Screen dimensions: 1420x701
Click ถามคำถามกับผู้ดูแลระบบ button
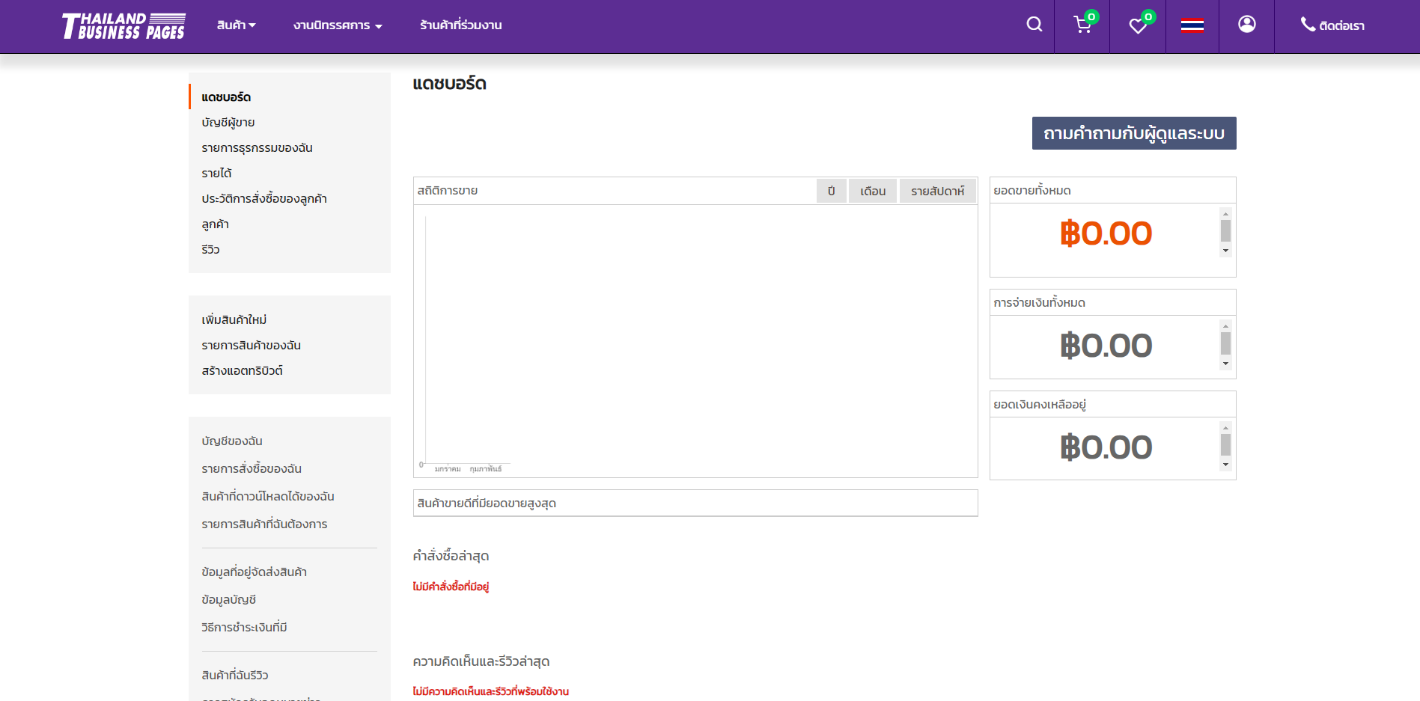1133,134
